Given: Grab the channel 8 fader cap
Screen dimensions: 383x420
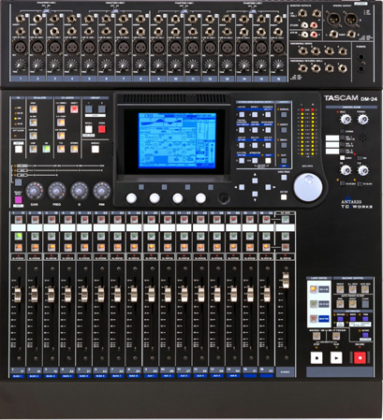Looking at the screenshot, I should click(134, 295).
